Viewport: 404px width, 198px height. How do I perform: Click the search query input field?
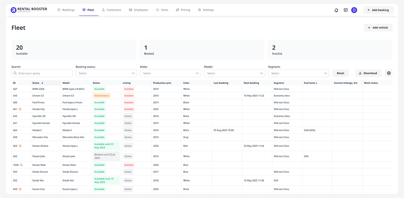pyautogui.click(x=42, y=73)
